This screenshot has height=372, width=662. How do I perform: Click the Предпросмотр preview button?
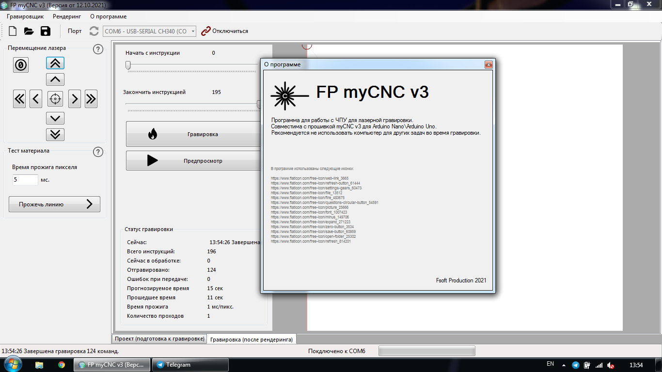(194, 161)
